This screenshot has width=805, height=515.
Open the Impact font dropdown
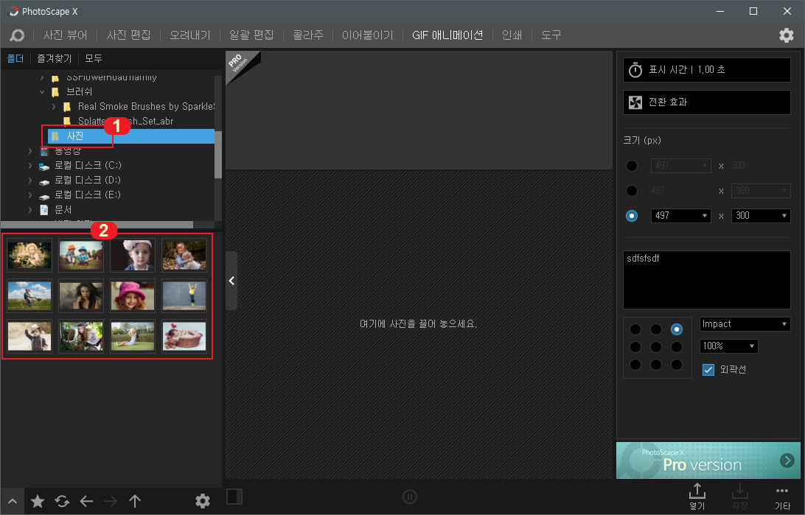click(x=745, y=324)
